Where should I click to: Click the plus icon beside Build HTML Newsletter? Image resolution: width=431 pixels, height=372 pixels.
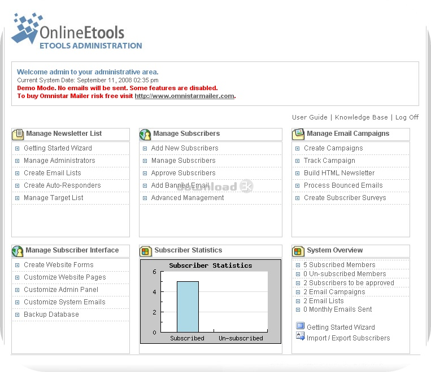298,173
